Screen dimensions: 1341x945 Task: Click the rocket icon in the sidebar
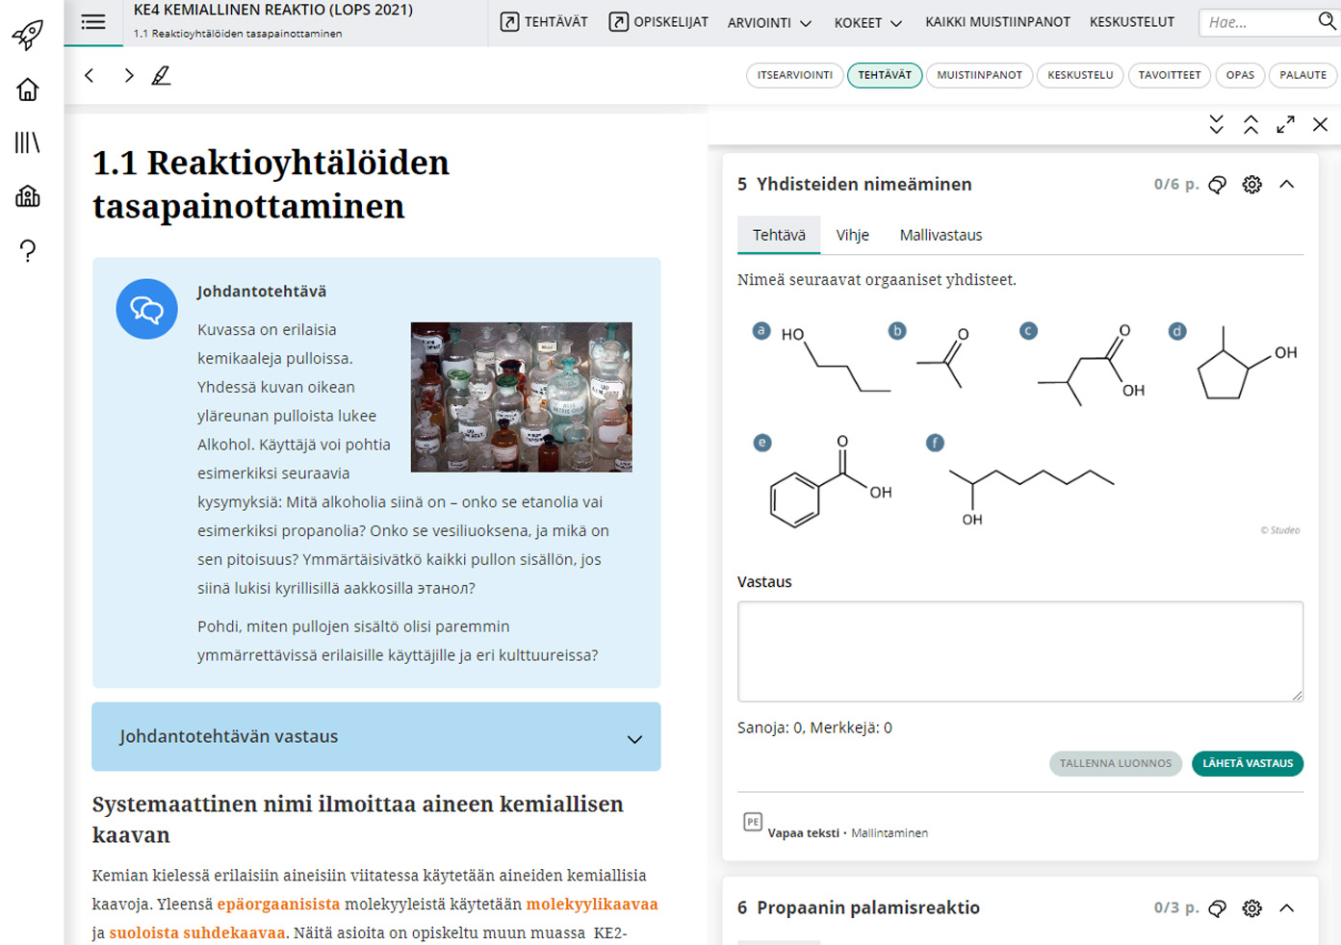pos(28,35)
